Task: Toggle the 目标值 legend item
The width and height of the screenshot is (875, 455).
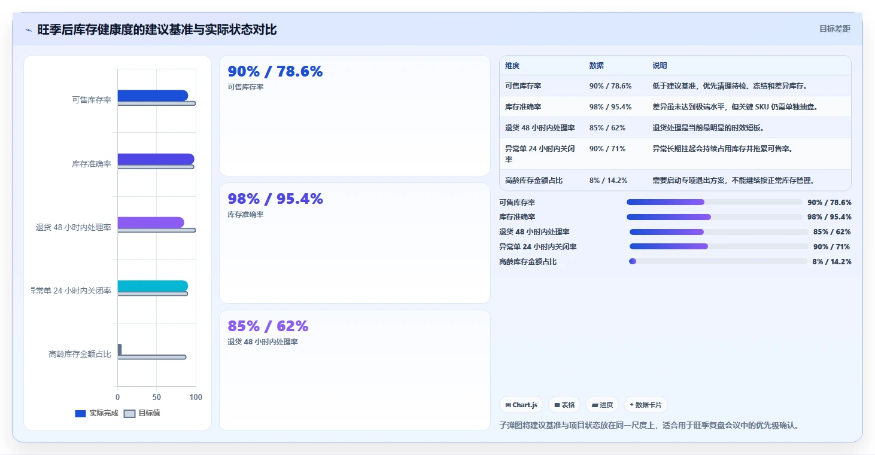Action: coord(142,413)
